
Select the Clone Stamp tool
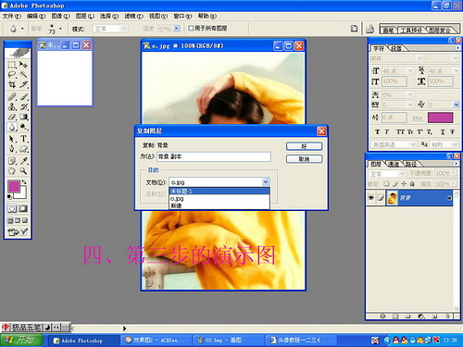[x=12, y=106]
